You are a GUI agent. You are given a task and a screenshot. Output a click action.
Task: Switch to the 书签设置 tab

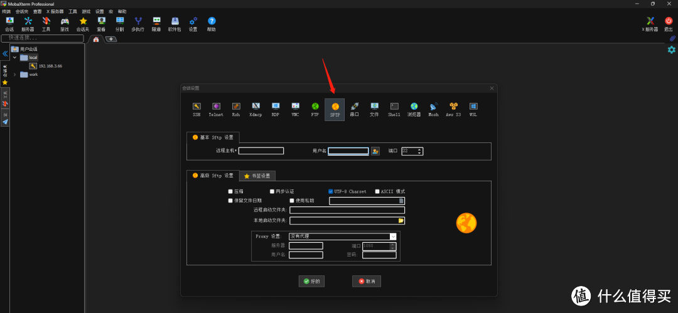(x=257, y=176)
